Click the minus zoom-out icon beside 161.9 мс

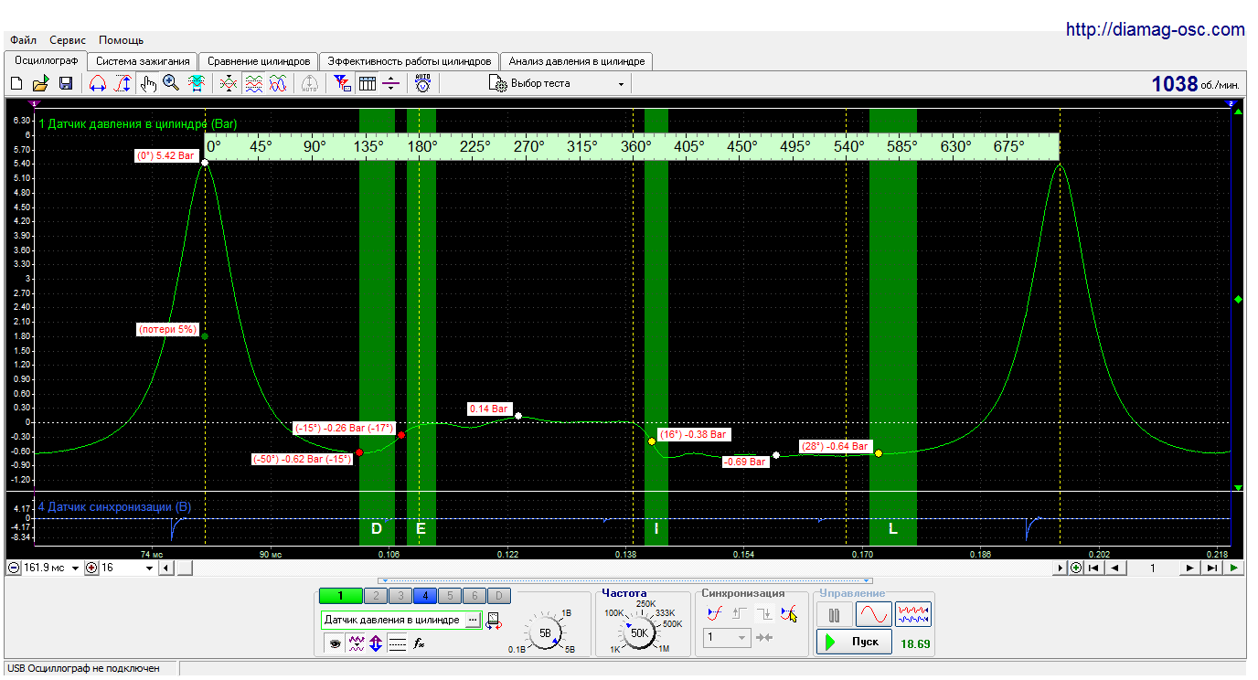point(14,568)
